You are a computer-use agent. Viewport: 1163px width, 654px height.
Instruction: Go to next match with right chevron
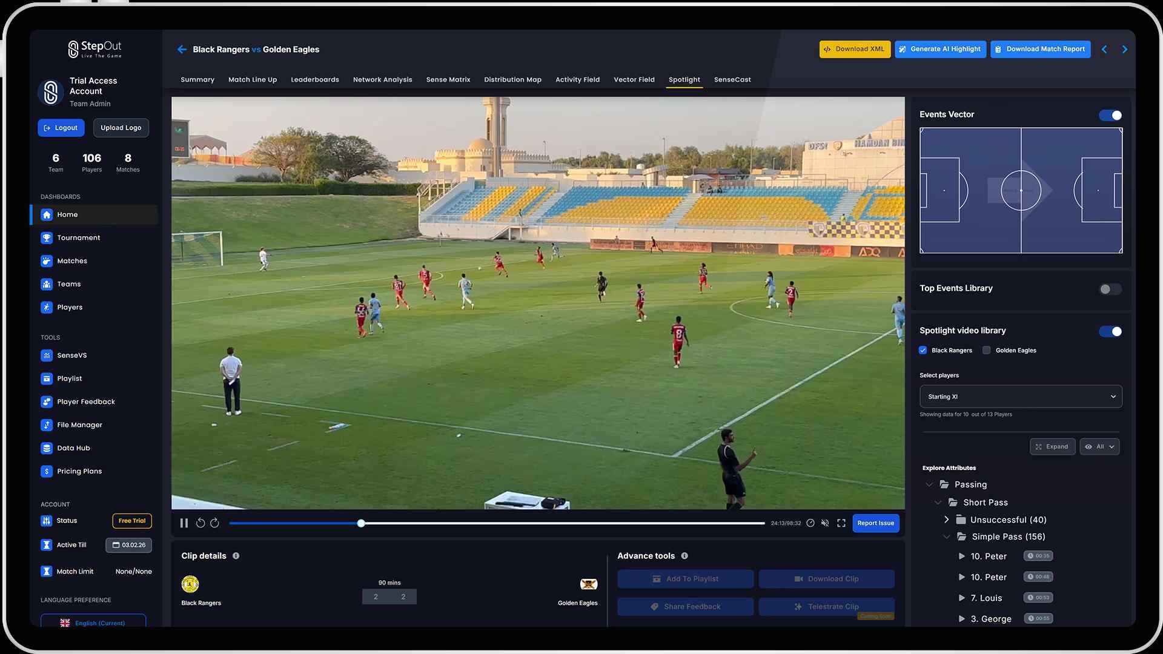point(1125,50)
